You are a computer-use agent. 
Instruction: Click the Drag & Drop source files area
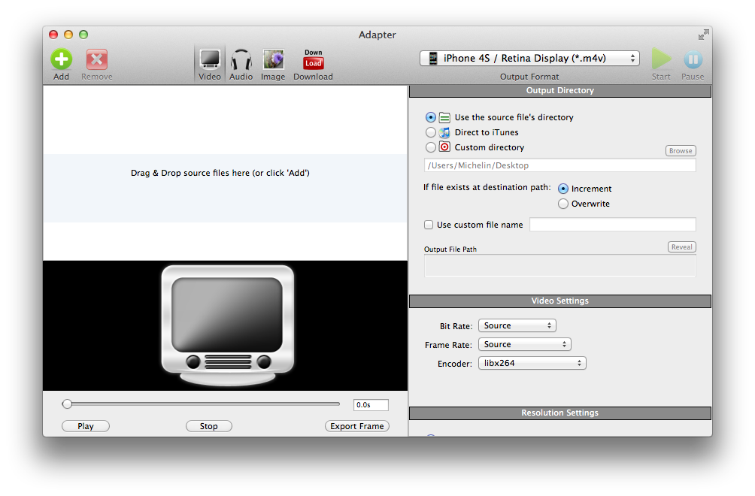225,173
